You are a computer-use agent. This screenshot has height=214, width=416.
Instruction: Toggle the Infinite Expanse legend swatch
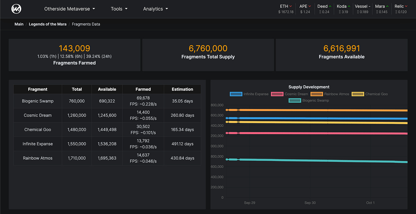coord(236,94)
